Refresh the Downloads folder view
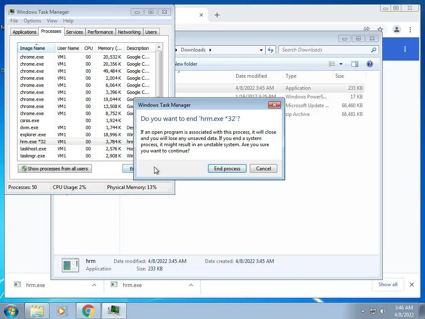 pyautogui.click(x=271, y=50)
